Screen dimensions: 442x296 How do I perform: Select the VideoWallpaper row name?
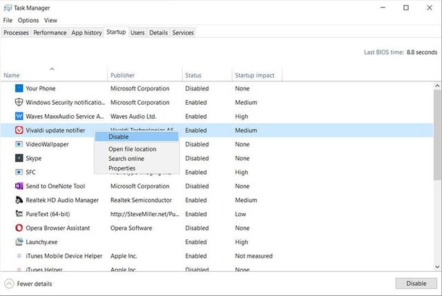click(47, 144)
